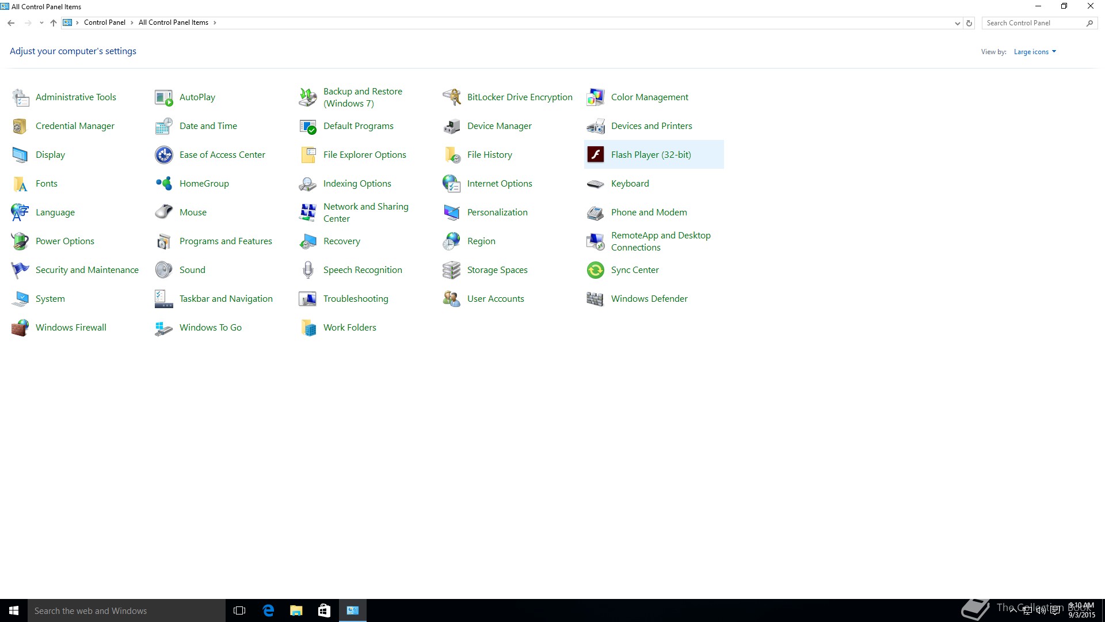The image size is (1105, 622).
Task: Expand the View by Large icons dropdown
Action: pos(1035,52)
